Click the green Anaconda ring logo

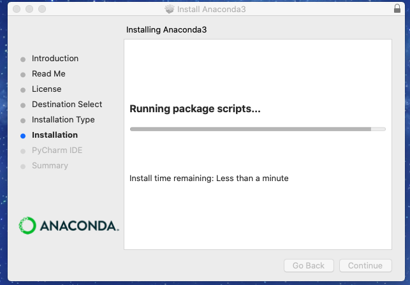coord(27,225)
